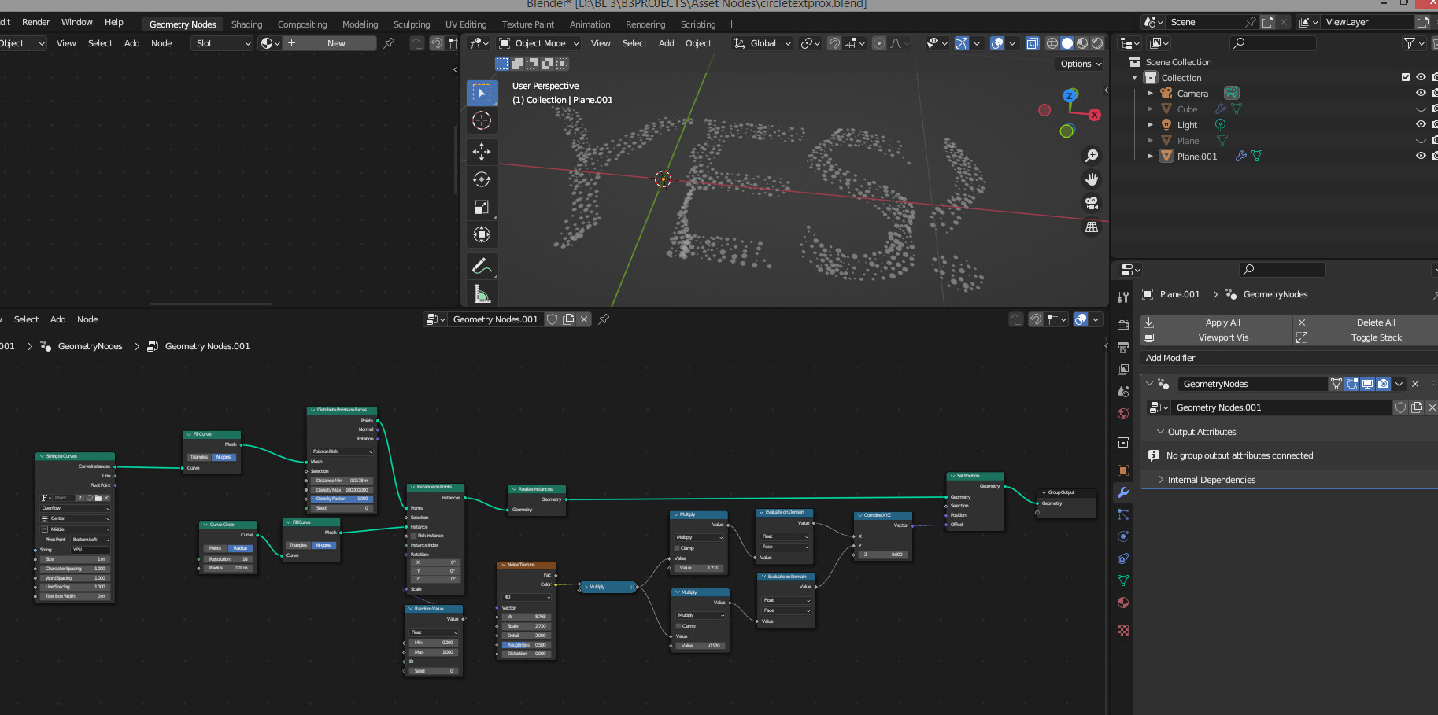Select the Rotate tool in viewport toolbar
This screenshot has width=1438, height=715.
[x=482, y=179]
